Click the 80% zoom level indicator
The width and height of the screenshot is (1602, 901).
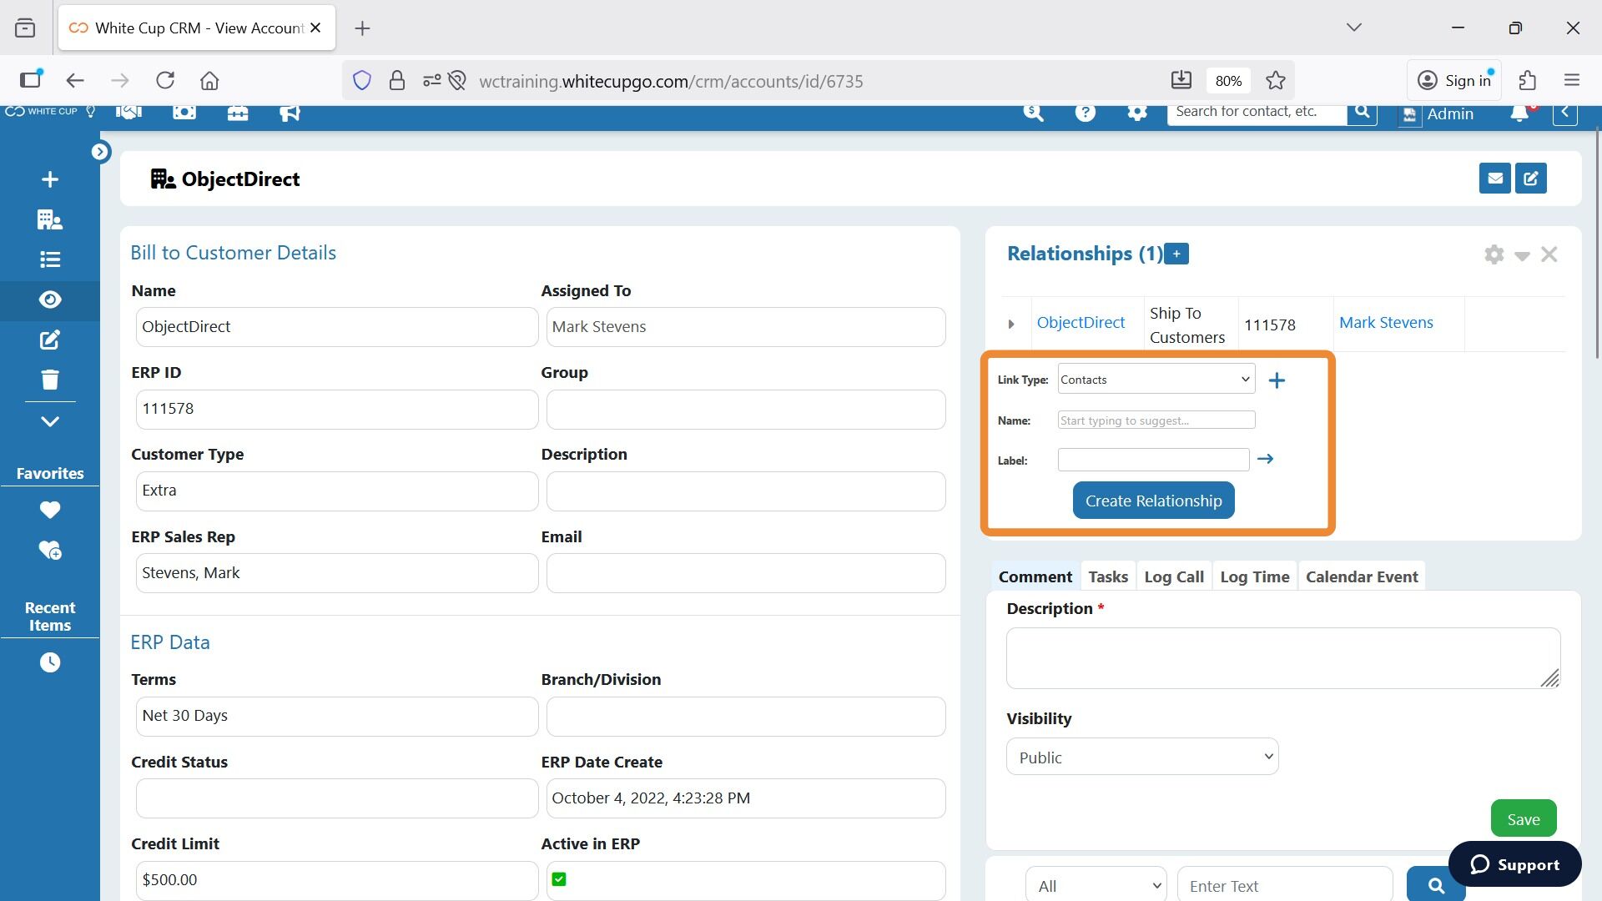click(1228, 80)
